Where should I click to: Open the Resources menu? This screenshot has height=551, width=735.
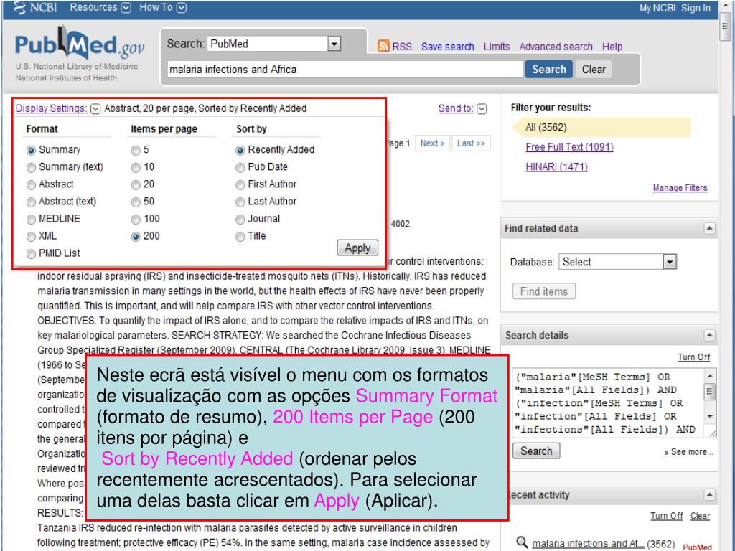94,7
